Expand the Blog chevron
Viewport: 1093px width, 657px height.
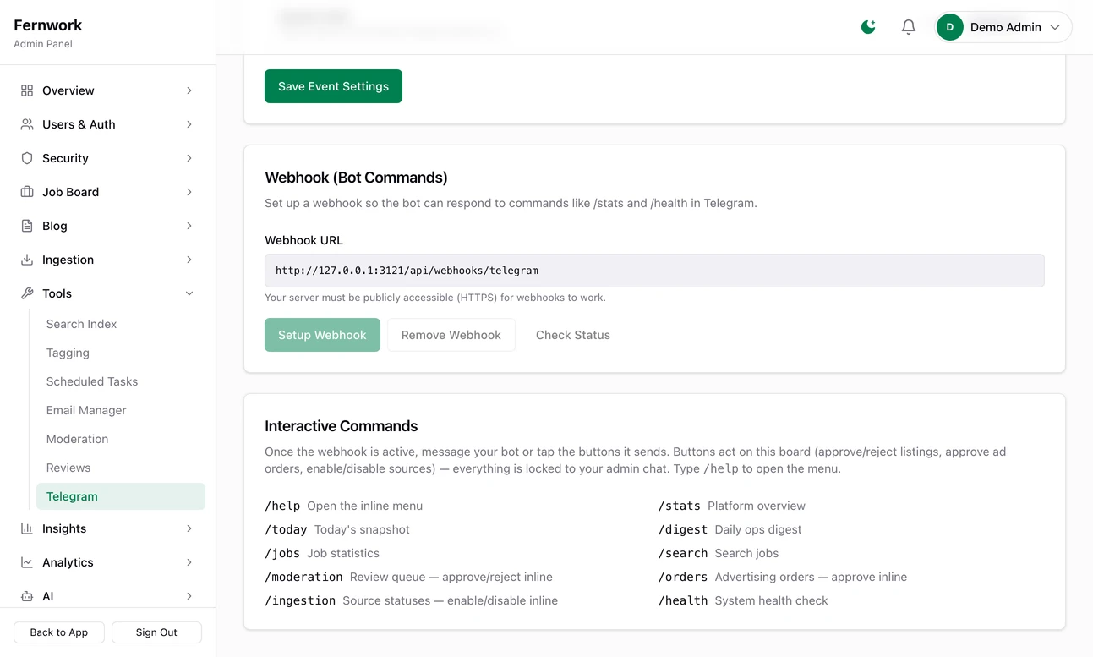tap(189, 226)
